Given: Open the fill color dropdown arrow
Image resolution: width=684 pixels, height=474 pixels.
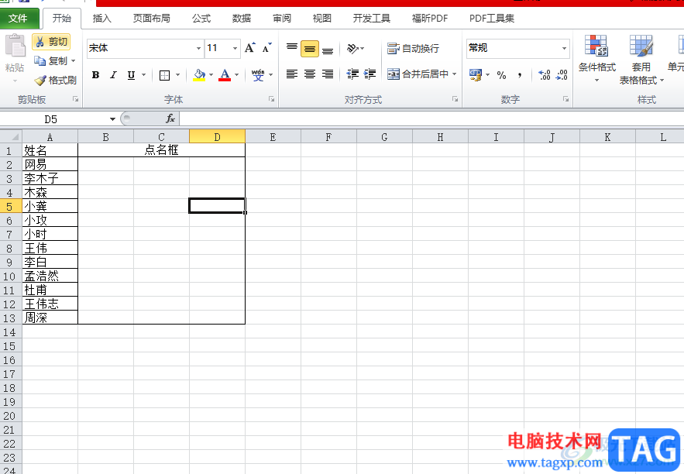Looking at the screenshot, I should click(x=211, y=75).
